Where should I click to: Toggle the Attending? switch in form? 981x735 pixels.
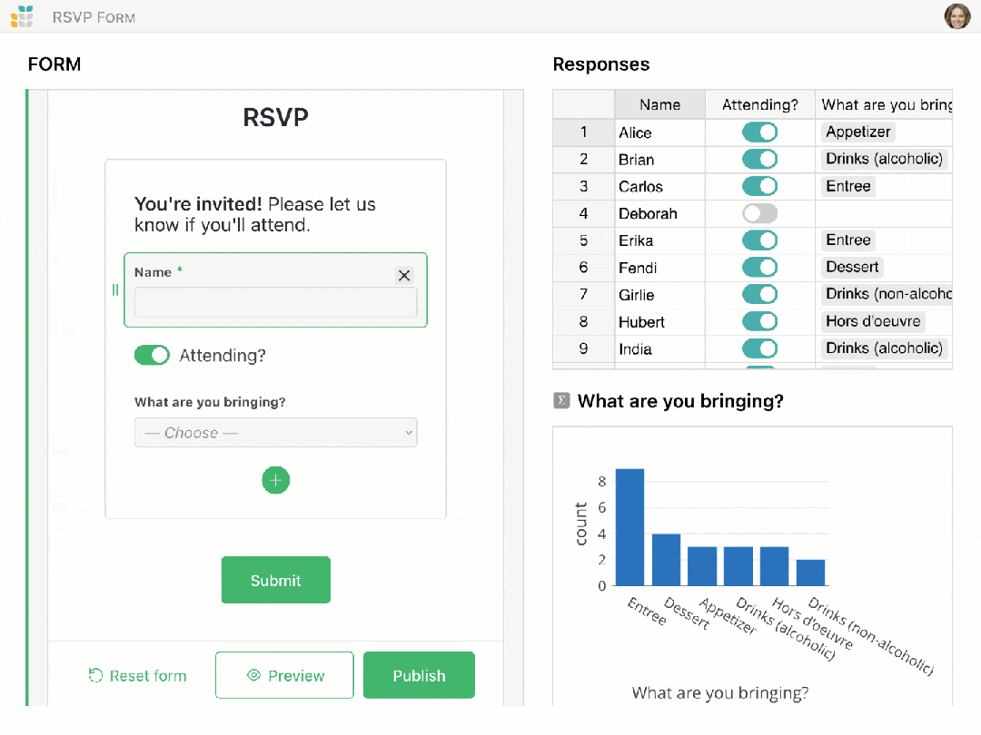[152, 355]
